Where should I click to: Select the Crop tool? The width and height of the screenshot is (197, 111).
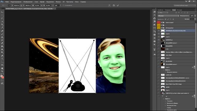coord(2,25)
